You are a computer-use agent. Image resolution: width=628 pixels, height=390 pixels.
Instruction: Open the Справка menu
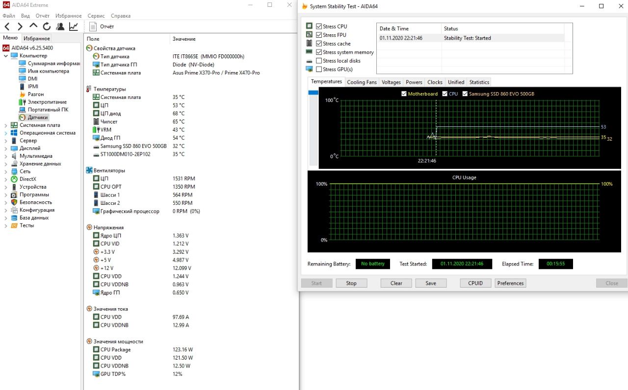121,16
